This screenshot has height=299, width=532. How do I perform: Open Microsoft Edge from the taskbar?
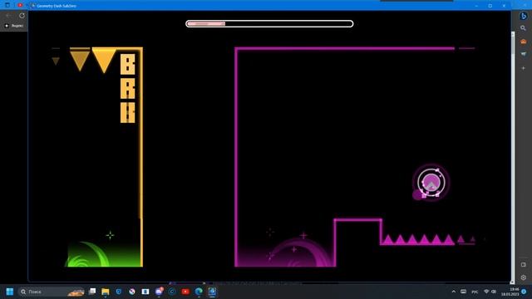[199, 292]
